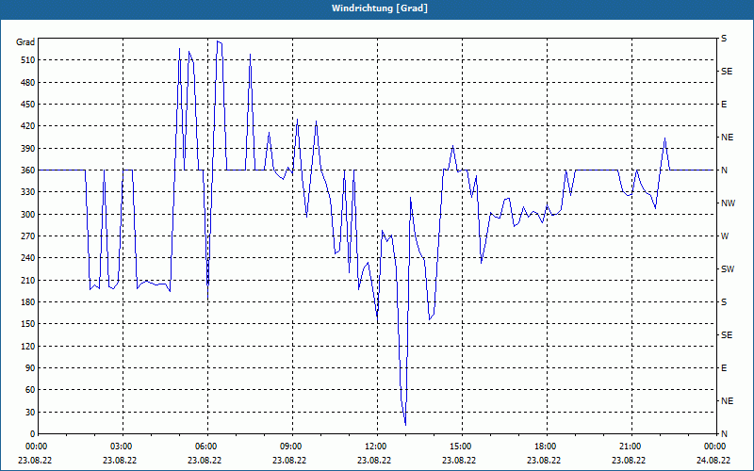Screen dimensions: 754x471
Task: Click the E label level with 450
Action: [724, 105]
